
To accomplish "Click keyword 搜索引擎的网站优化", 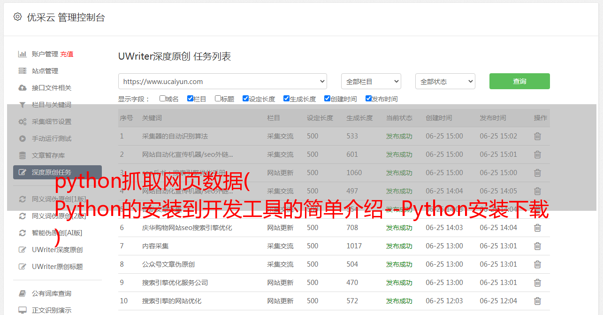I will pyautogui.click(x=172, y=301).
